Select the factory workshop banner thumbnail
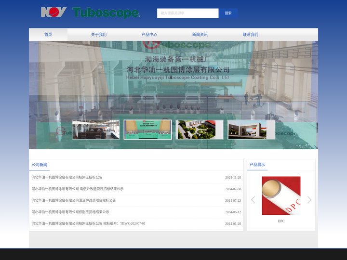This screenshot has height=260, width=347. point(96,130)
